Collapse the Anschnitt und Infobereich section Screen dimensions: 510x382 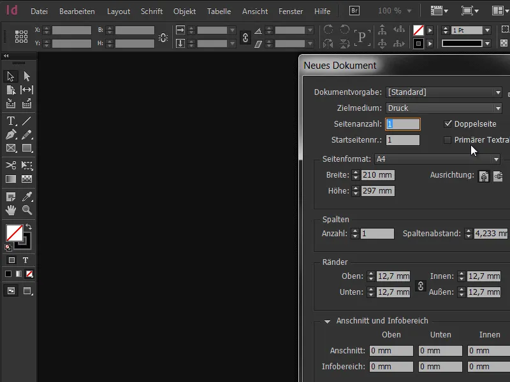coord(328,322)
